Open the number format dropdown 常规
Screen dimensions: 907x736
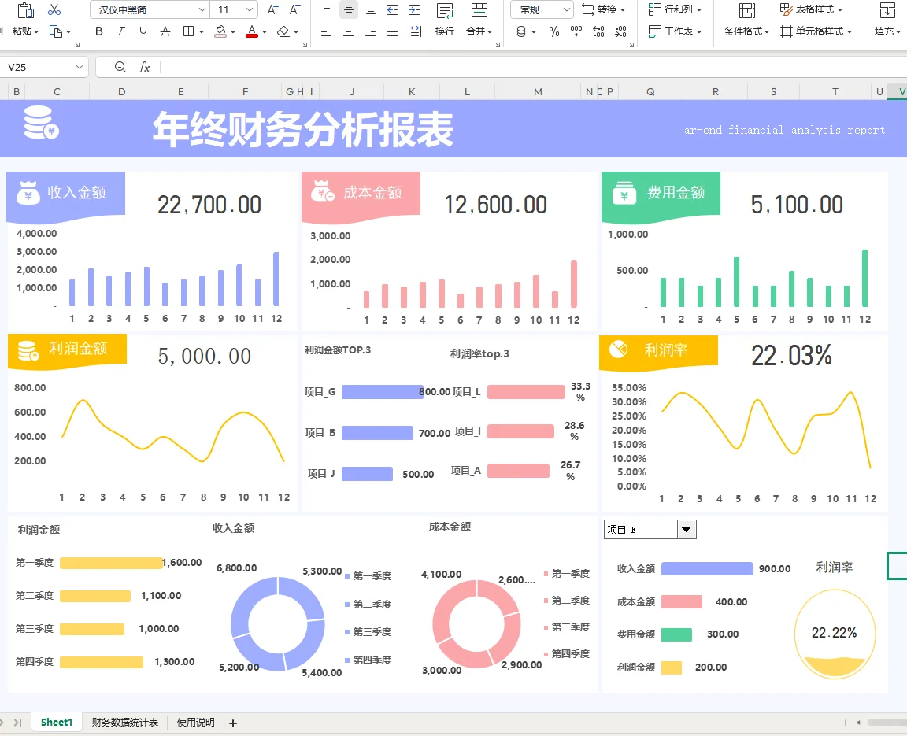point(567,9)
